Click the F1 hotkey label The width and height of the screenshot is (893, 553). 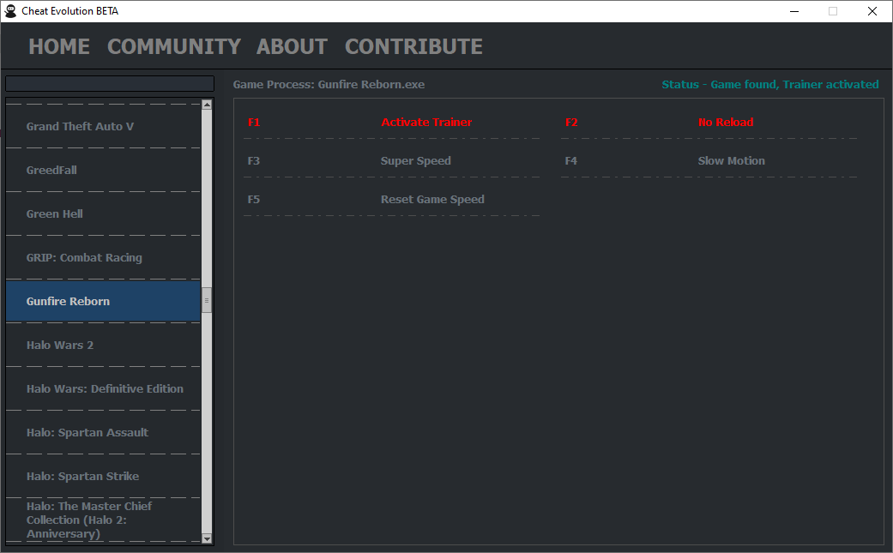pos(254,123)
